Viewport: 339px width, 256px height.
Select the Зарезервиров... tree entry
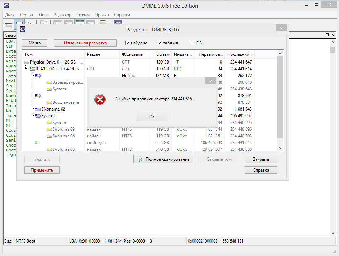coord(68,82)
